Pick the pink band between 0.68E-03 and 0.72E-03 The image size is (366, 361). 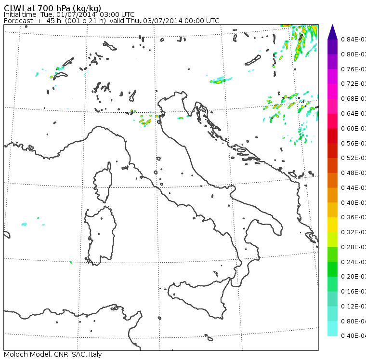coord(332,92)
